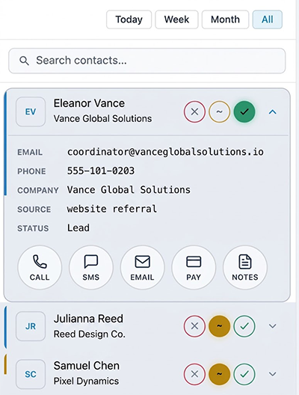Set green check for Samuel Chen

click(244, 374)
